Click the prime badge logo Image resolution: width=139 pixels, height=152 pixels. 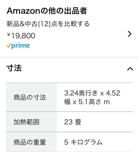coord(18,46)
